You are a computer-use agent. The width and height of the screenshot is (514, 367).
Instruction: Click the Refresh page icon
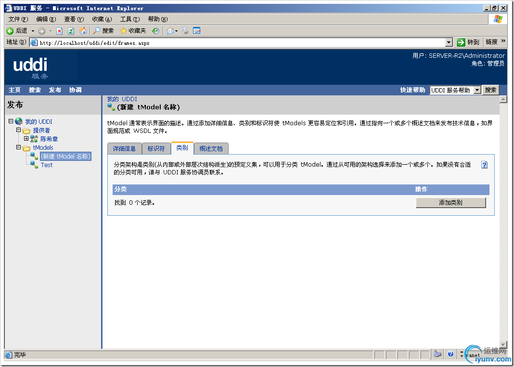(x=71, y=31)
